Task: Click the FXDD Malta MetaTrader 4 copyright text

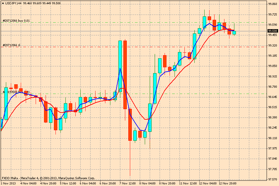Action: [48, 178]
